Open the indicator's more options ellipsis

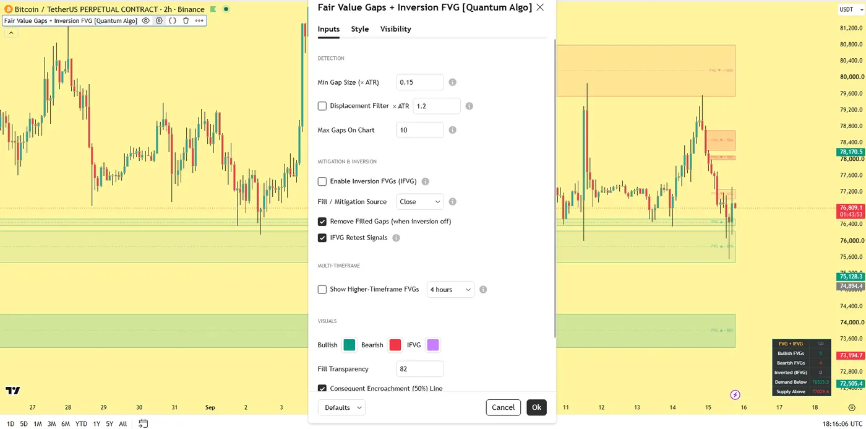[x=199, y=20]
